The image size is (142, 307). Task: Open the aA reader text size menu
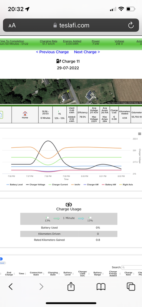pyautogui.click(x=12, y=25)
